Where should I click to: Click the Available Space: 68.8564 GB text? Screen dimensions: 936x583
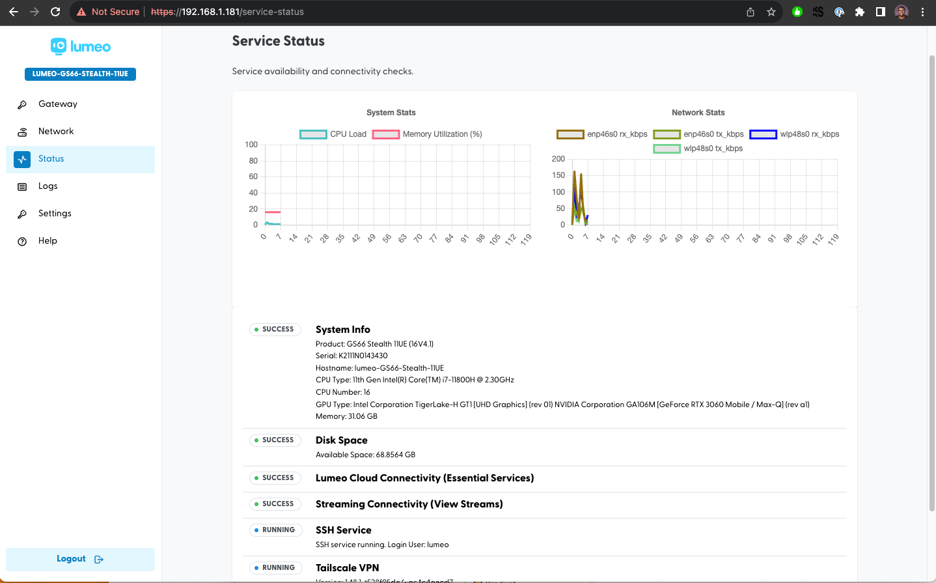(365, 455)
